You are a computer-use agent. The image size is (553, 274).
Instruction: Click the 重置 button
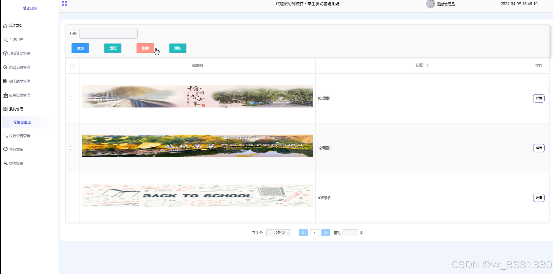pos(113,48)
